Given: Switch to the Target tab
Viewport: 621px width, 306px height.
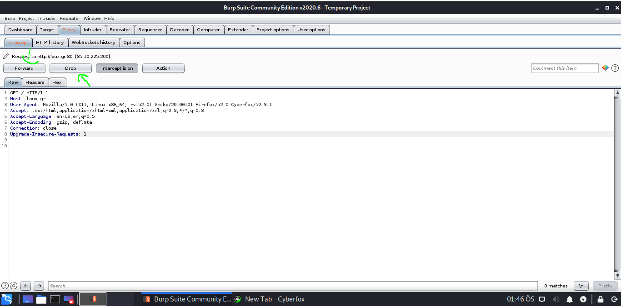Looking at the screenshot, I should pos(47,30).
